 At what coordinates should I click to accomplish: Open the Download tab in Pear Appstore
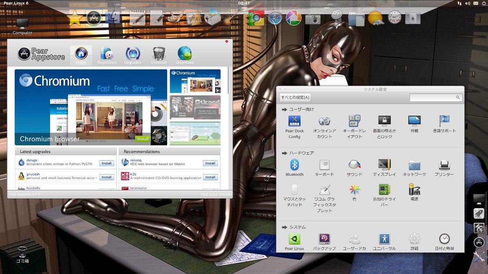(x=185, y=55)
